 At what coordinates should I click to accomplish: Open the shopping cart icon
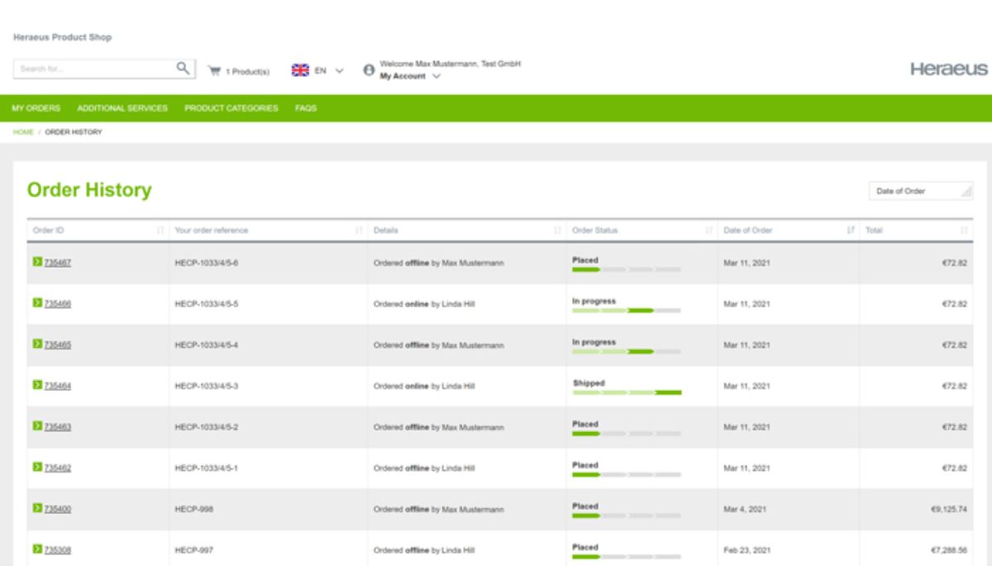click(214, 70)
